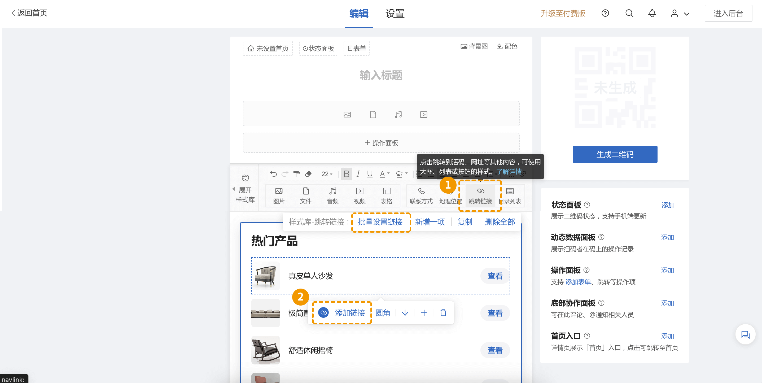Toggle underline formatting in the editor
Image resolution: width=762 pixels, height=383 pixels.
pos(369,174)
